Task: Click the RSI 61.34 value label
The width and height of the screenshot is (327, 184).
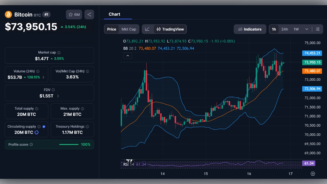Action: [309, 163]
